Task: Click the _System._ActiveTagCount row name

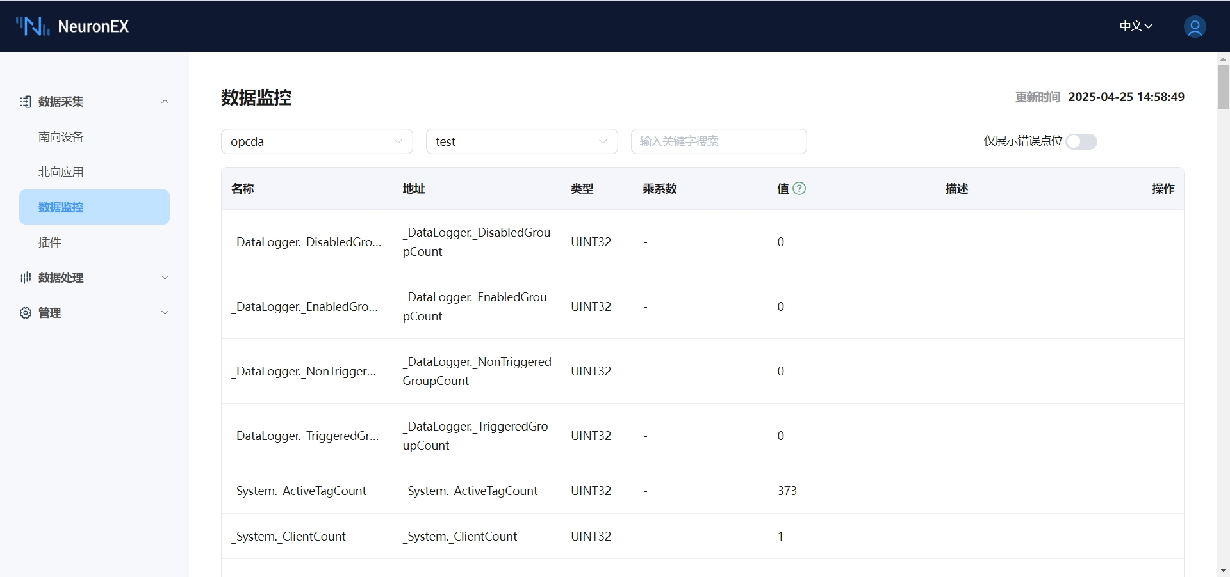Action: pos(299,491)
